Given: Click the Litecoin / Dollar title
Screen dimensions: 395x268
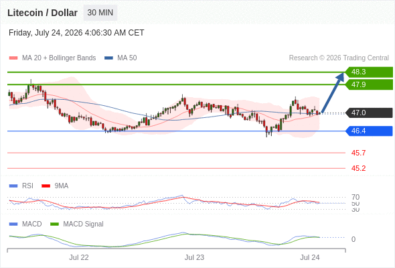Looking at the screenshot, I should (x=42, y=13).
